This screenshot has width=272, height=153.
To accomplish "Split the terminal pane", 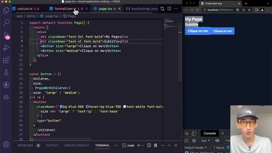I will pyautogui.click(x=149, y=145).
